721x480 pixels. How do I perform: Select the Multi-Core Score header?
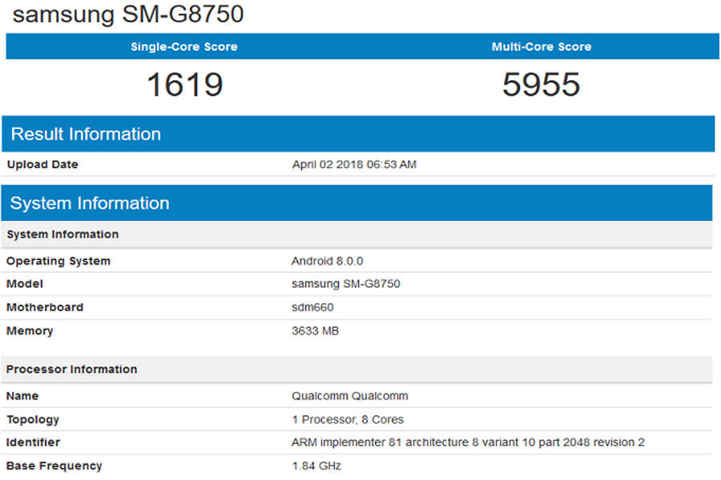[x=542, y=46]
